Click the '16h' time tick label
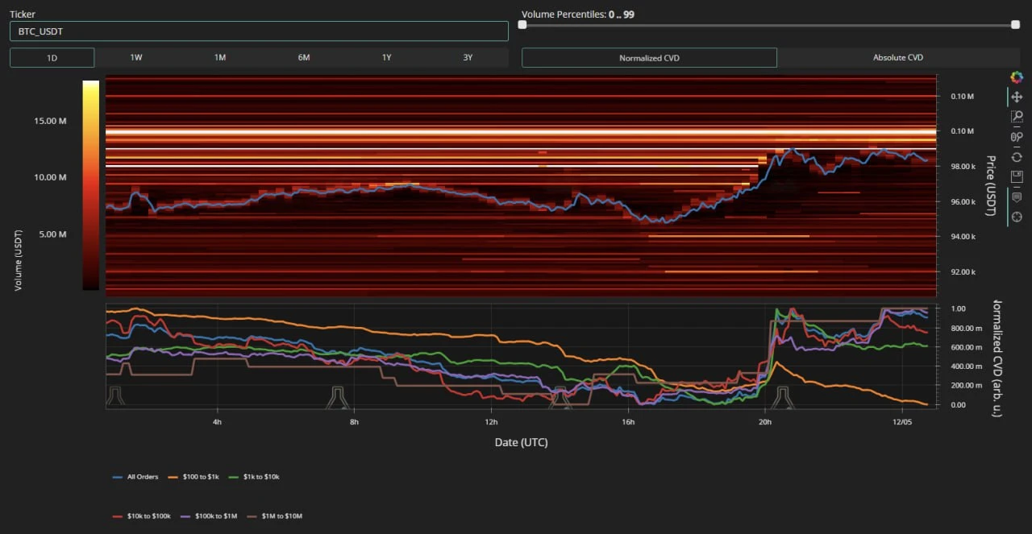Image resolution: width=1032 pixels, height=534 pixels. pyautogui.click(x=628, y=422)
